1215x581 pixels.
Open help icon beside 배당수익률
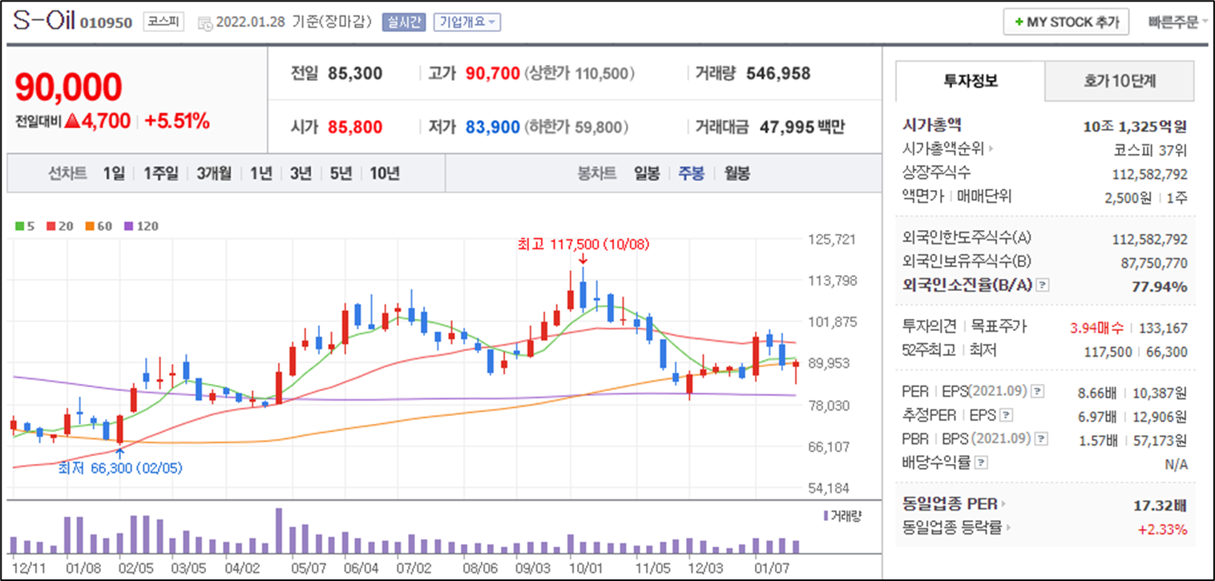(982, 463)
